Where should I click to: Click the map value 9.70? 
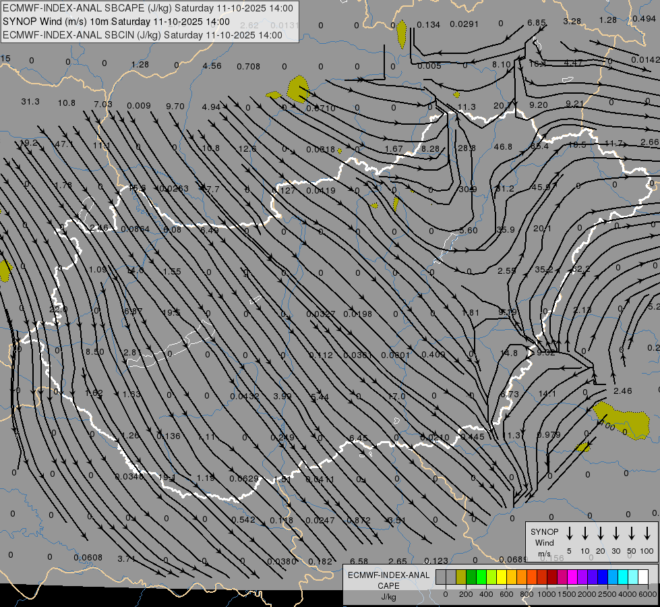click(x=175, y=106)
